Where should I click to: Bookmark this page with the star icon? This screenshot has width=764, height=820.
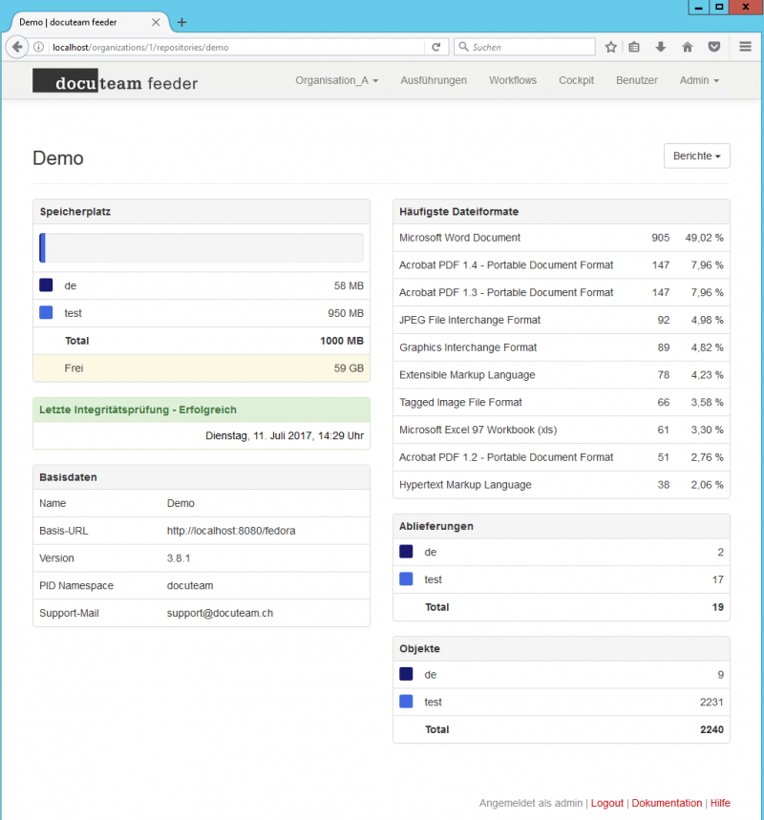[610, 47]
